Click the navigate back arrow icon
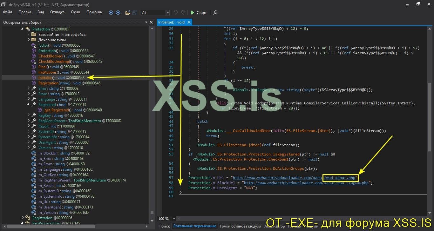 [x=111, y=13]
